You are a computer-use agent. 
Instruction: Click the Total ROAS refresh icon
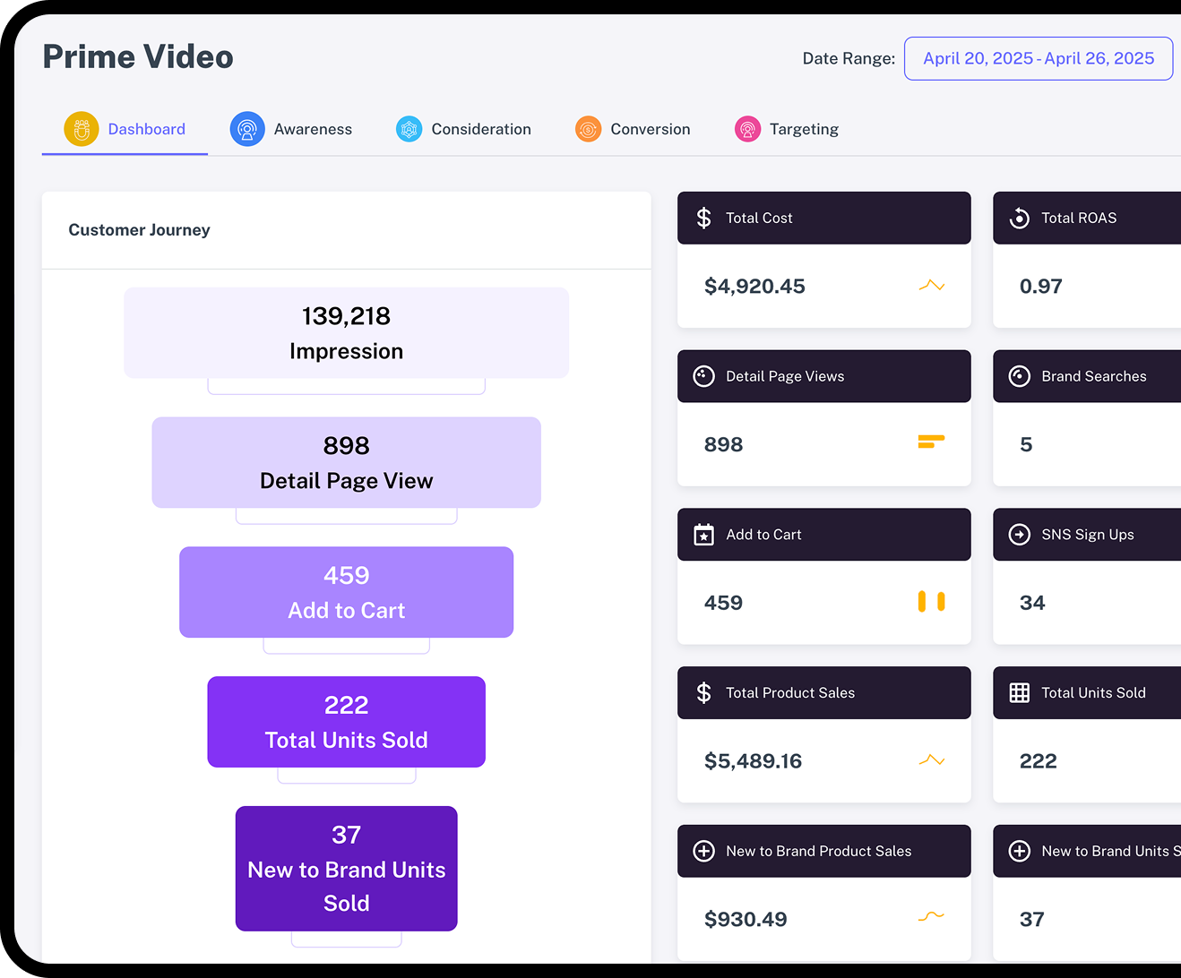tap(1020, 218)
